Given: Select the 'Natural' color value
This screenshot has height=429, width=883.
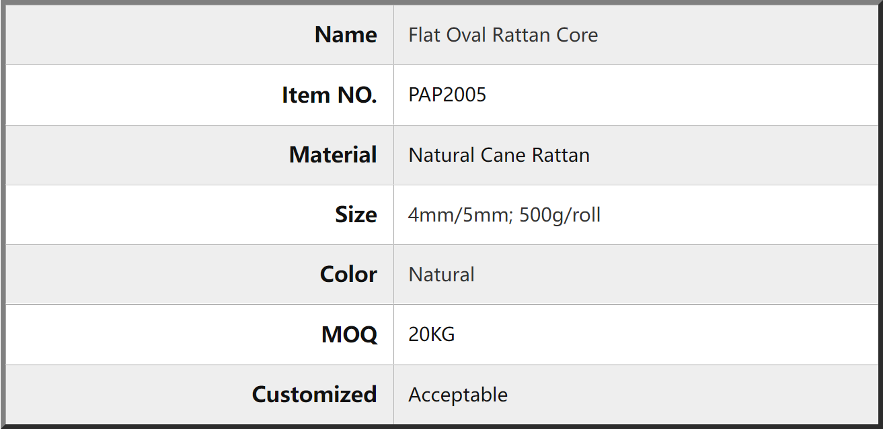Looking at the screenshot, I should [442, 275].
